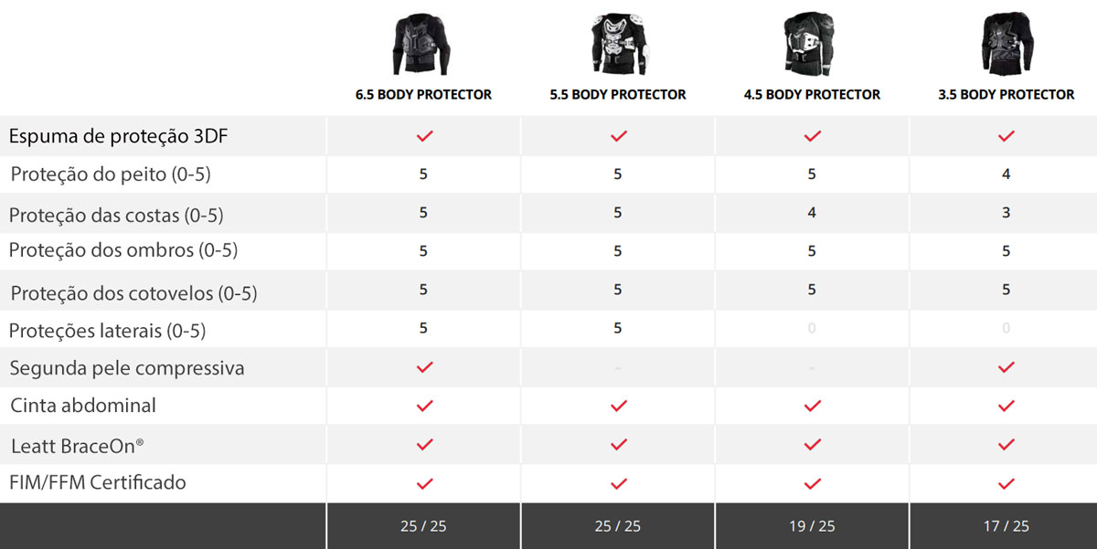This screenshot has width=1097, height=549.
Task: Select the 4.5 BODY PROTECTOR heading
Action: 812,94
